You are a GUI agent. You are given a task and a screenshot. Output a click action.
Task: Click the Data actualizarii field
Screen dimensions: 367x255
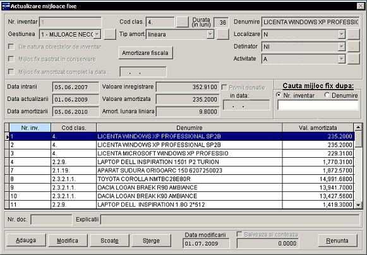[76, 99]
